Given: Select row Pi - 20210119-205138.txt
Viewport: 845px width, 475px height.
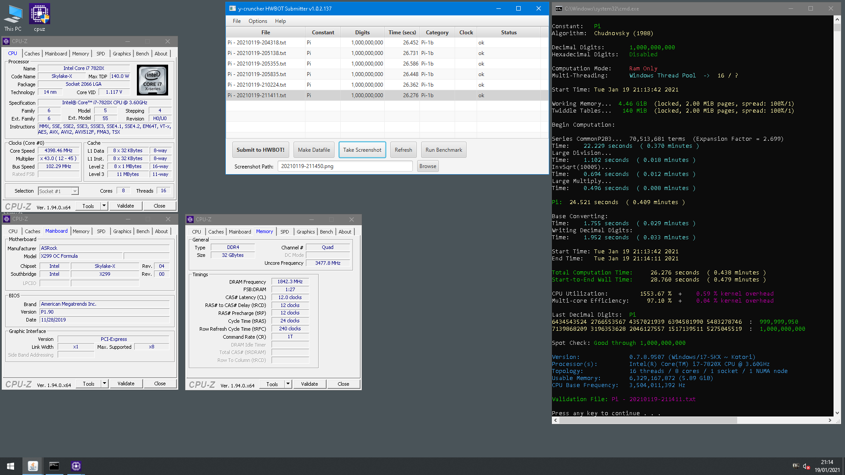Looking at the screenshot, I should point(384,53).
